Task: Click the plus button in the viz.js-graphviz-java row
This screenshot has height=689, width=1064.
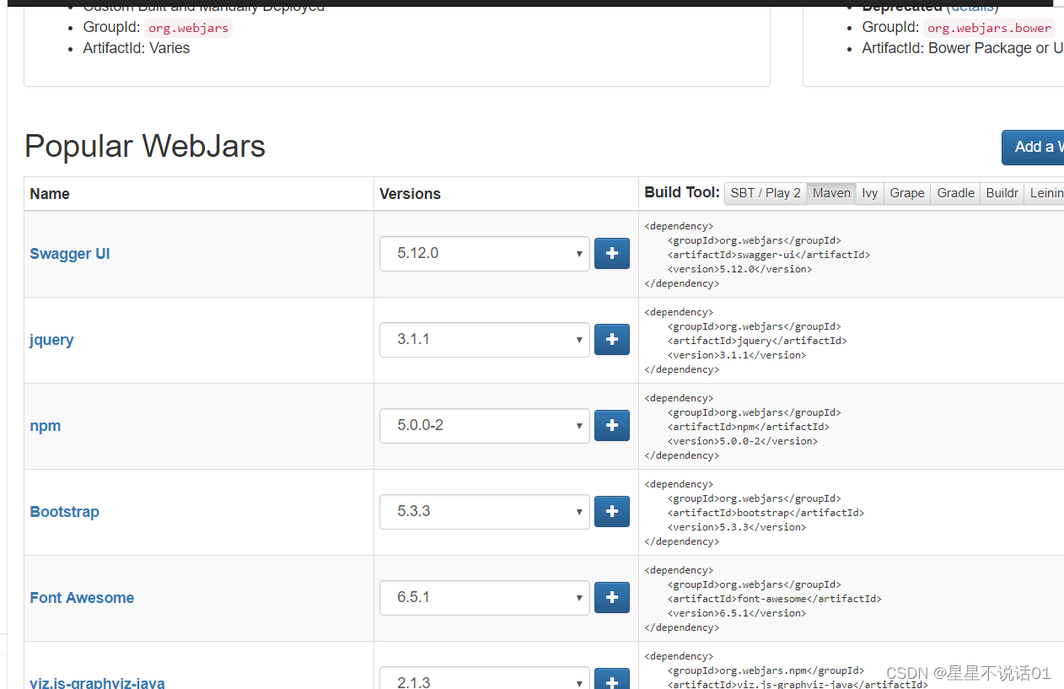Action: [612, 679]
